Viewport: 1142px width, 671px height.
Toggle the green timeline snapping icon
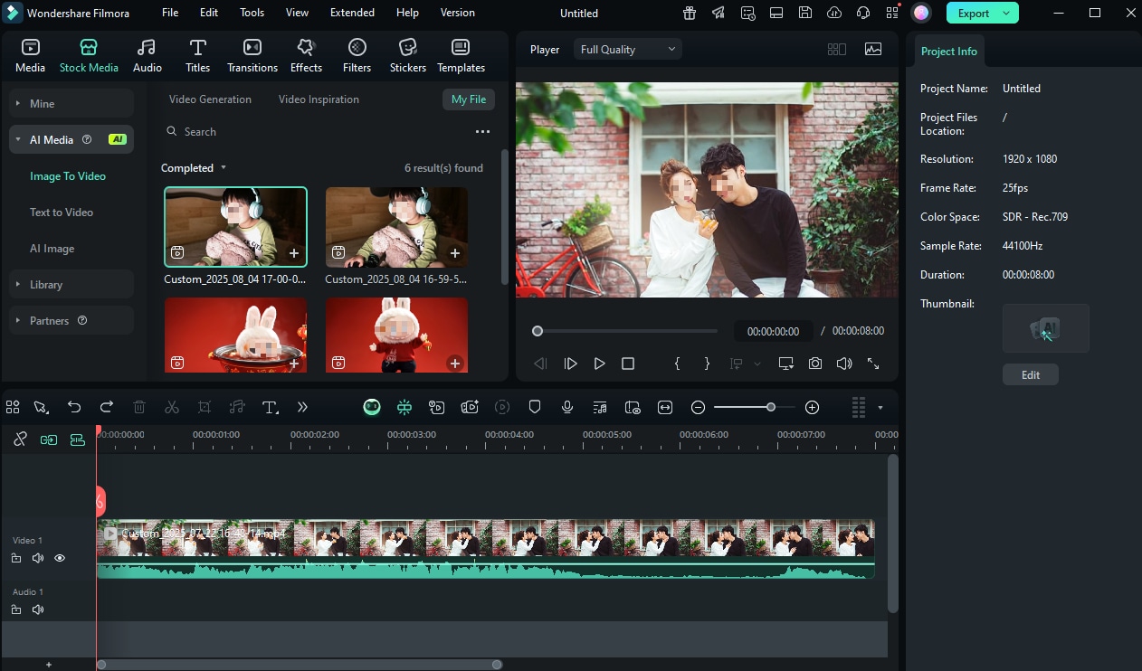pyautogui.click(x=404, y=408)
